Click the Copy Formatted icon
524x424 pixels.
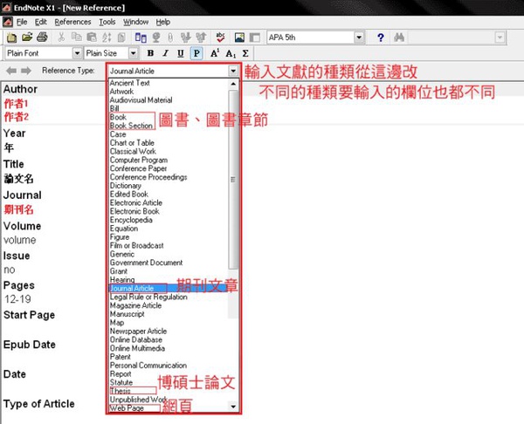point(121,37)
